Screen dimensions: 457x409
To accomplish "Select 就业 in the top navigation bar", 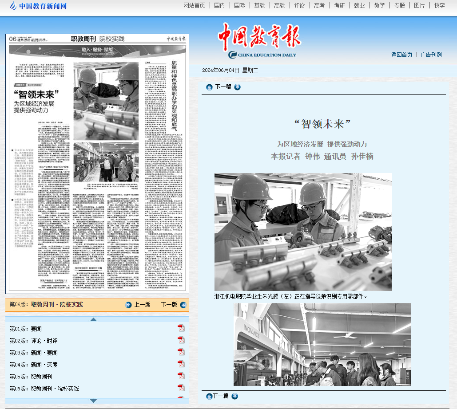I will (359, 5).
